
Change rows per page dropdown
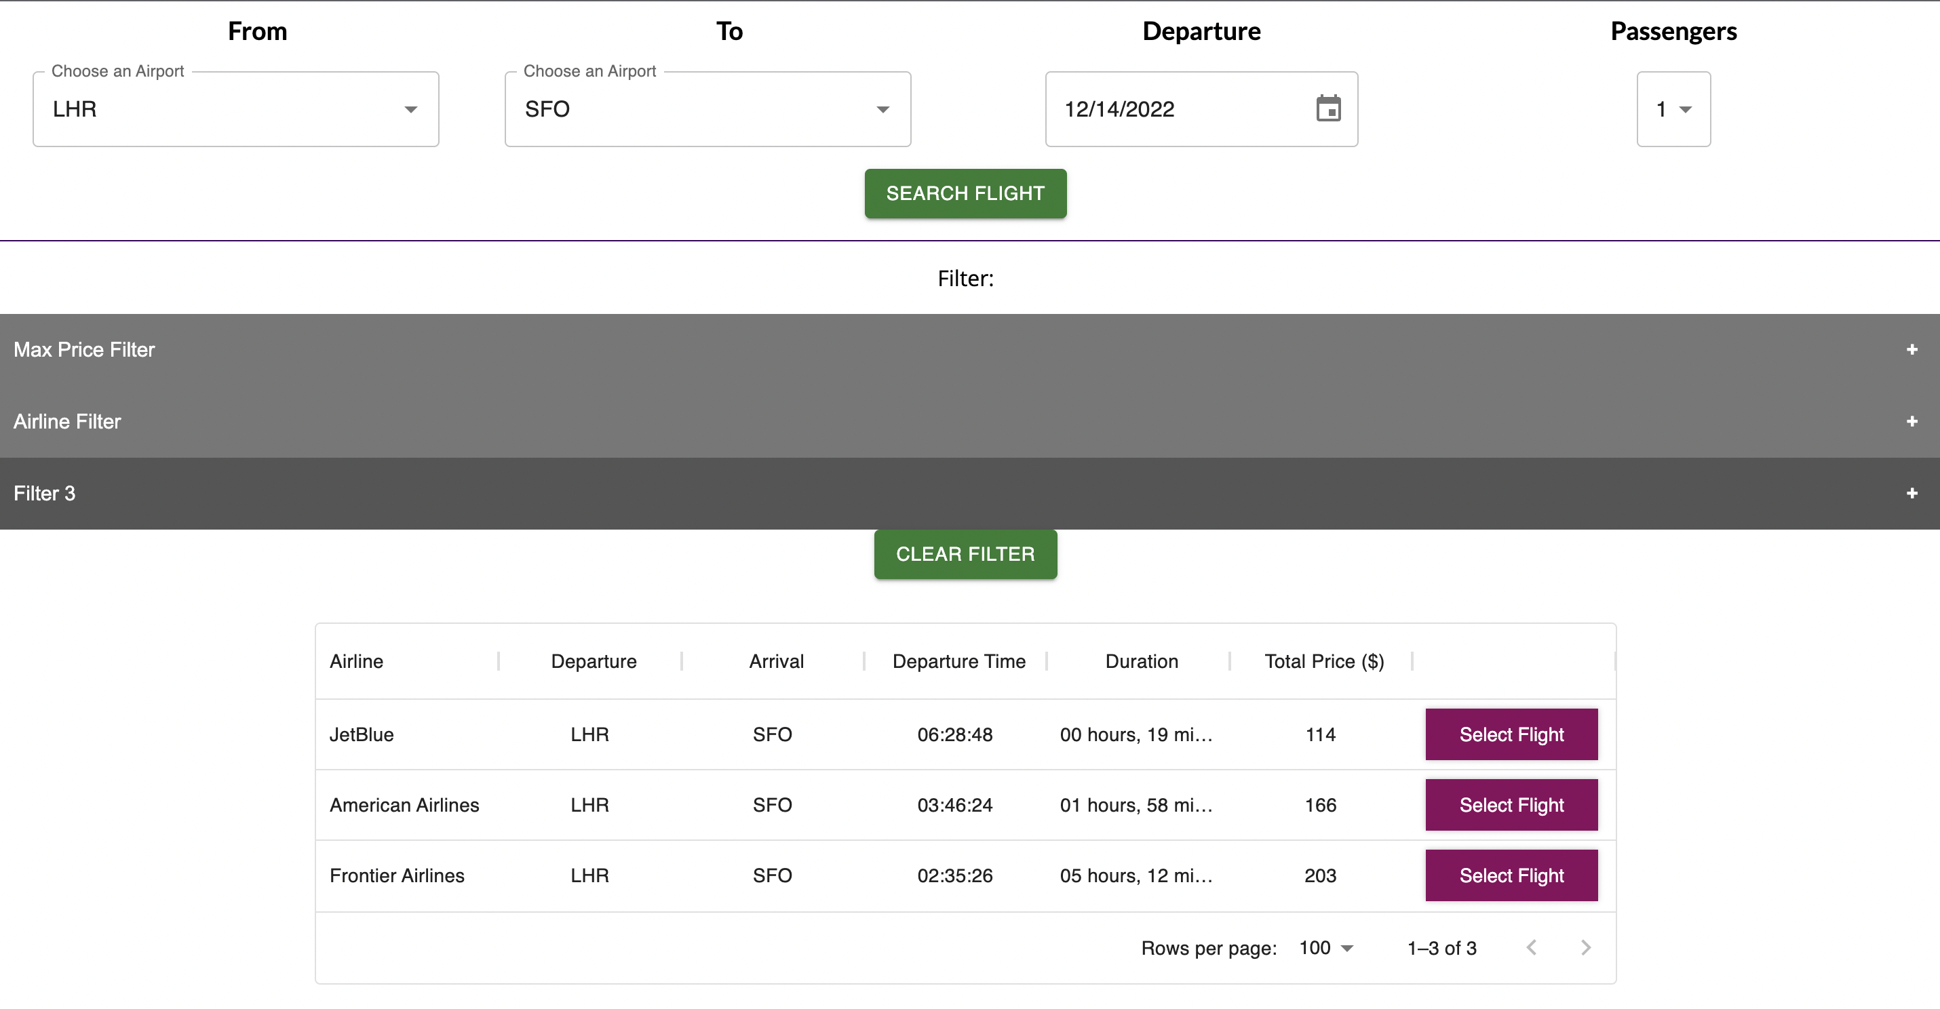[1326, 947]
